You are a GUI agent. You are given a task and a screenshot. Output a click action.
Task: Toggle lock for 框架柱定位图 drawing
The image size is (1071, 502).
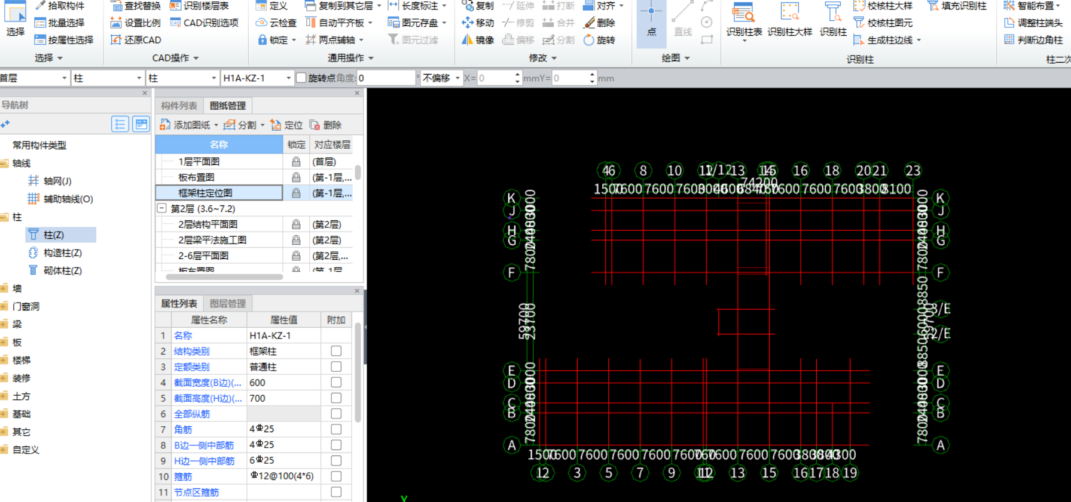pos(295,193)
